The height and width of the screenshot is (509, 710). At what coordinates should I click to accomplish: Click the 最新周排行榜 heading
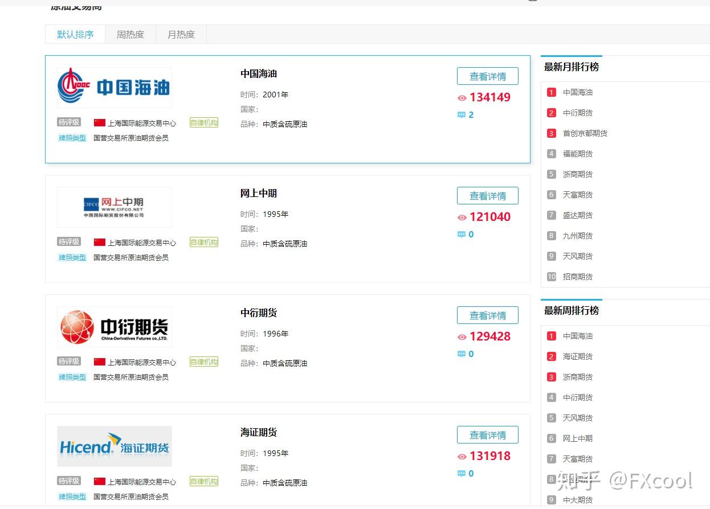coord(572,310)
